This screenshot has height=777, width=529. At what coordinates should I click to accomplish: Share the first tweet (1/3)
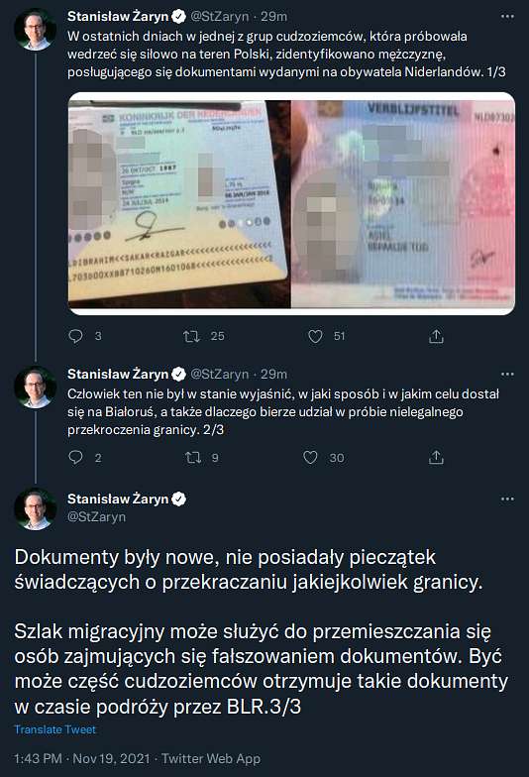coord(436,337)
